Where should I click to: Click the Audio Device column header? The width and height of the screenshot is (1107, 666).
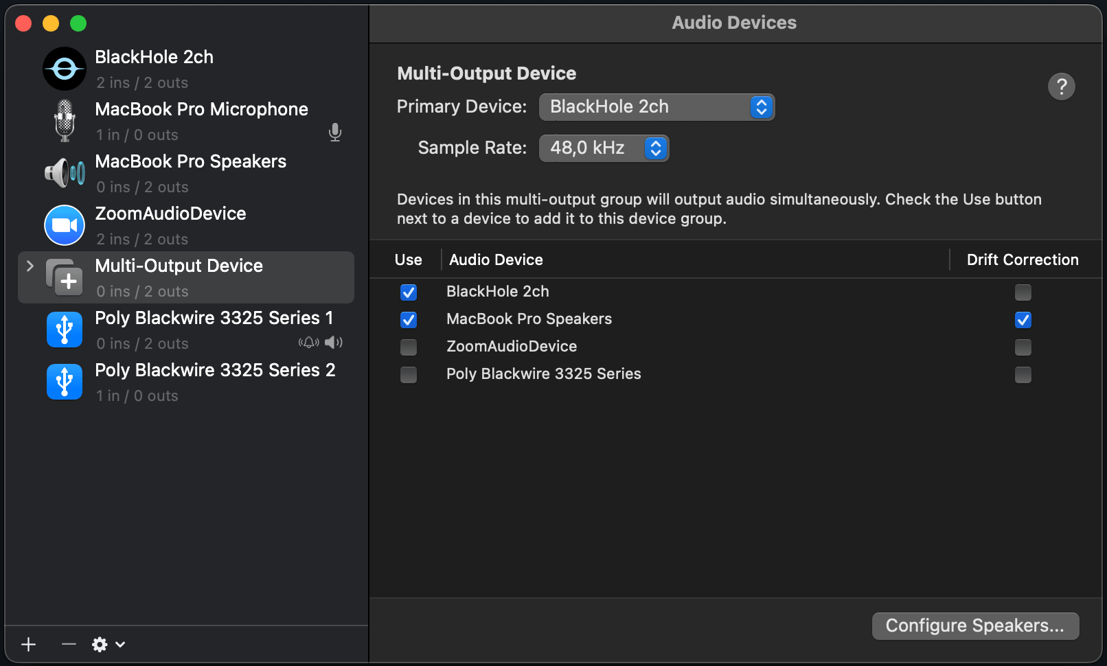(x=496, y=260)
